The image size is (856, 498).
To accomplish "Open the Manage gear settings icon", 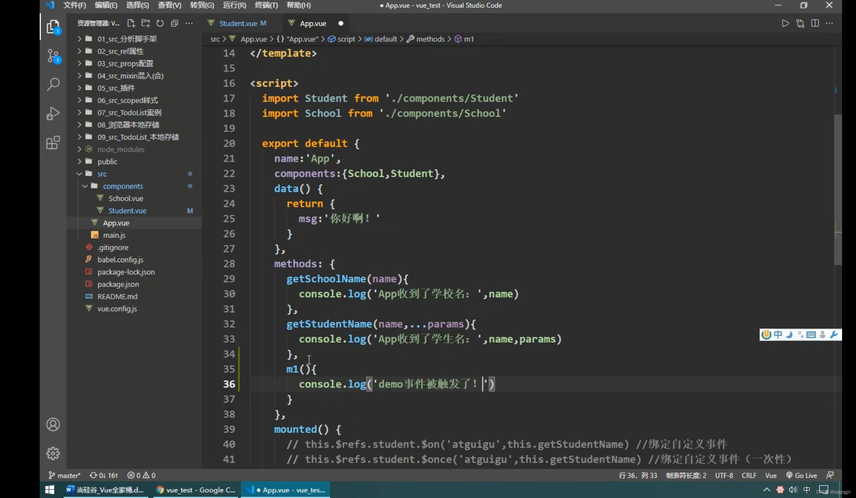I will coord(53,453).
